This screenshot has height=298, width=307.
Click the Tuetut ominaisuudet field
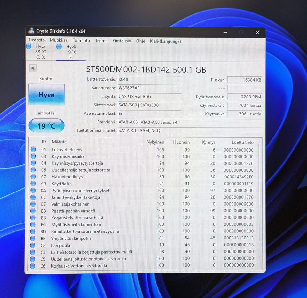click(190, 130)
